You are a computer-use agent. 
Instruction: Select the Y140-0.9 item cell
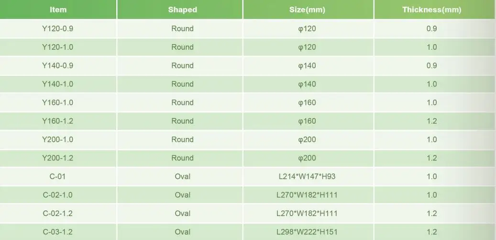click(x=58, y=66)
